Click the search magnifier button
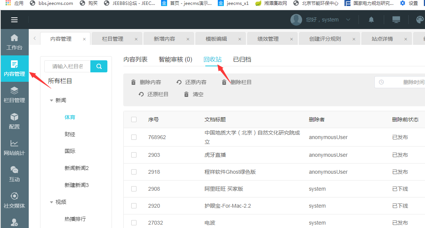 (99, 66)
